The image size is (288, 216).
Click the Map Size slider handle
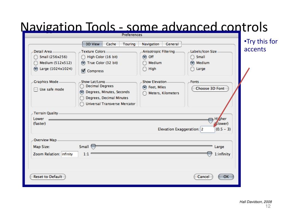tap(93, 147)
